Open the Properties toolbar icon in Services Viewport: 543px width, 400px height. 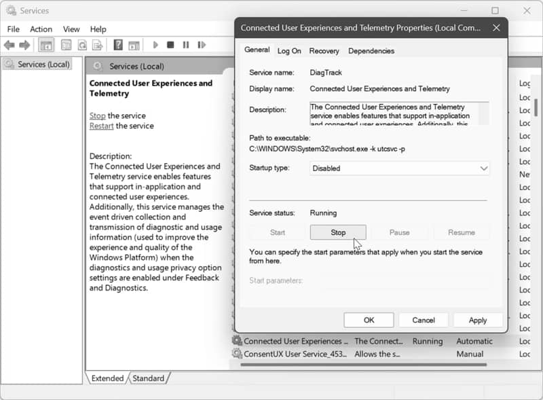pyautogui.click(x=66, y=45)
